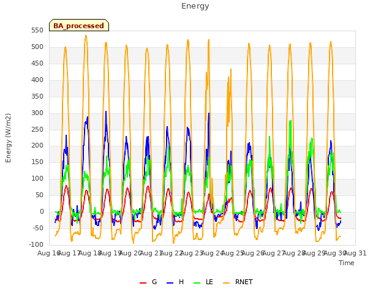Click the 150 y-axis tick label
The width and height of the screenshot is (392, 294).
tap(37, 162)
